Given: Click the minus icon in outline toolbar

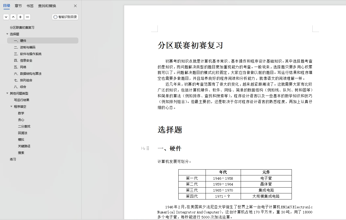Looking at the screenshot, I should coord(27,17).
